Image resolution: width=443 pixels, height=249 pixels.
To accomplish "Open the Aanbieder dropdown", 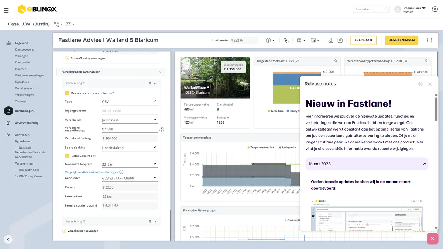I will (129, 178).
